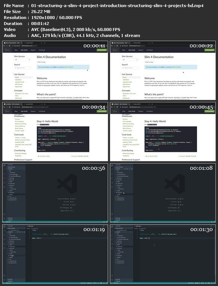Collapse routes folder in 00:01:08 frame
This screenshot has height=286, width=218.
tap(118, 191)
